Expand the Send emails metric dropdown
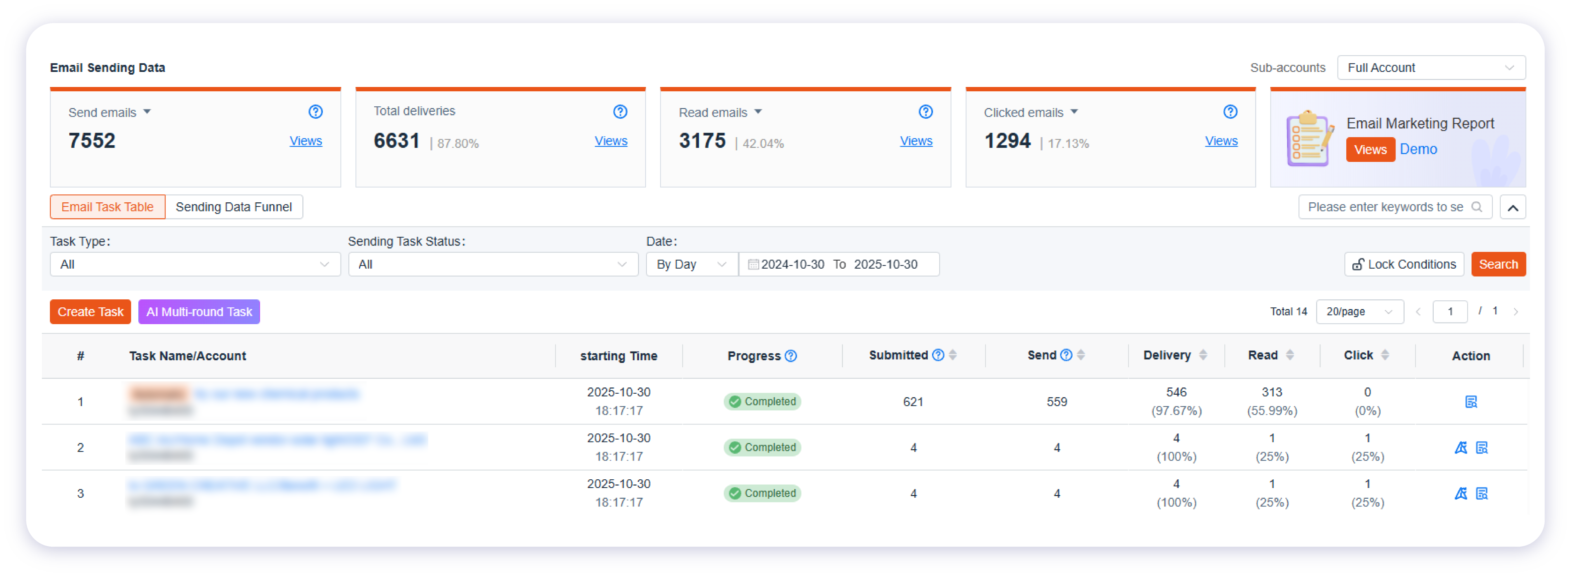Image resolution: width=1571 pixels, height=576 pixels. pyautogui.click(x=147, y=112)
